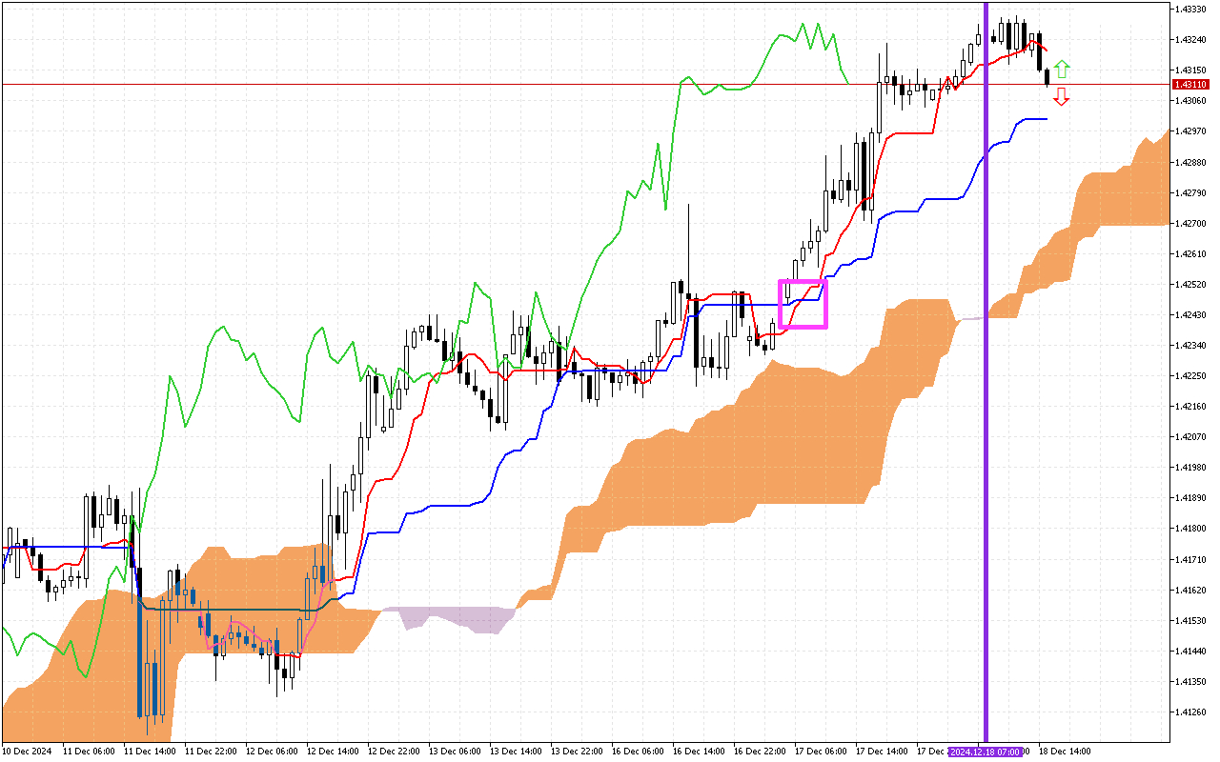Image resolution: width=1220 pixels, height=762 pixels.
Task: Click the 1.41890 price axis label
Action: (x=1189, y=497)
